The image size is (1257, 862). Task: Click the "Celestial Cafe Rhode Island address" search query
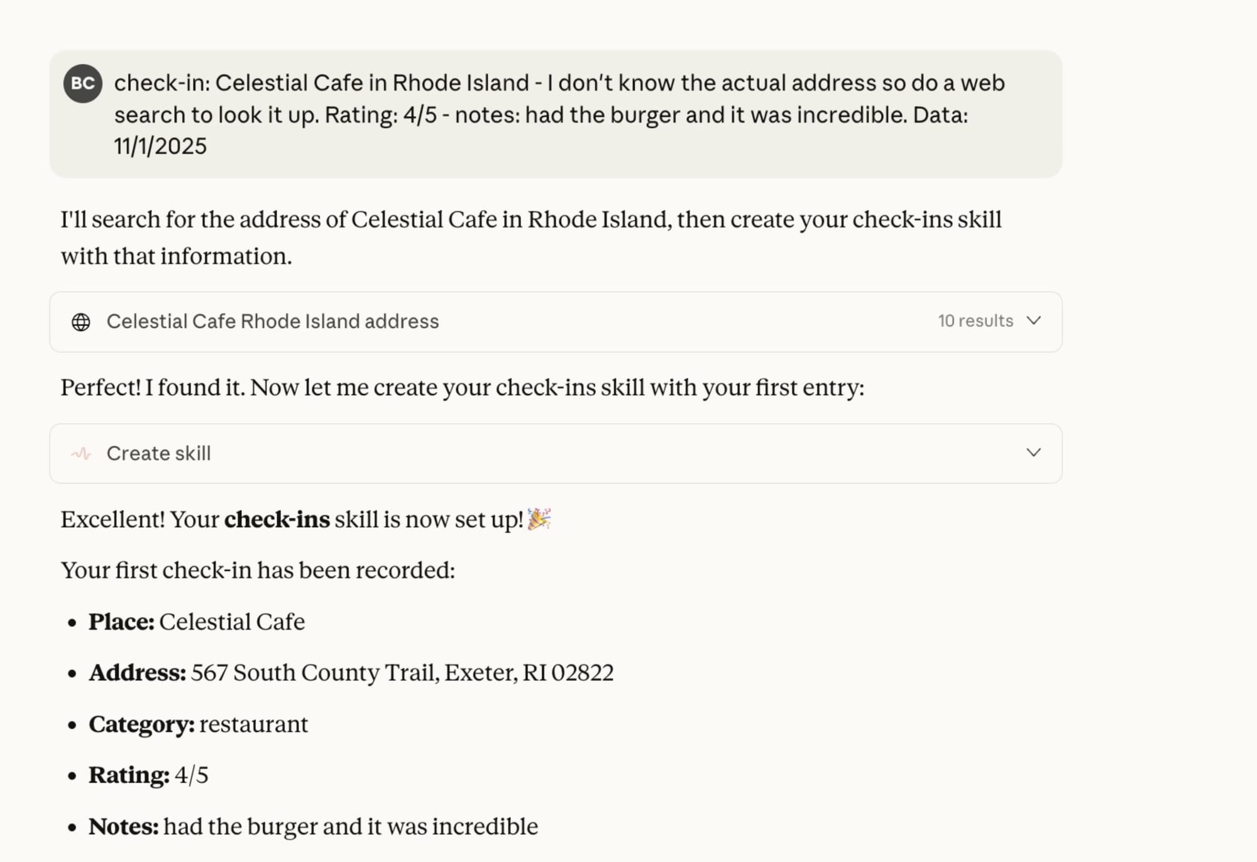[273, 322]
